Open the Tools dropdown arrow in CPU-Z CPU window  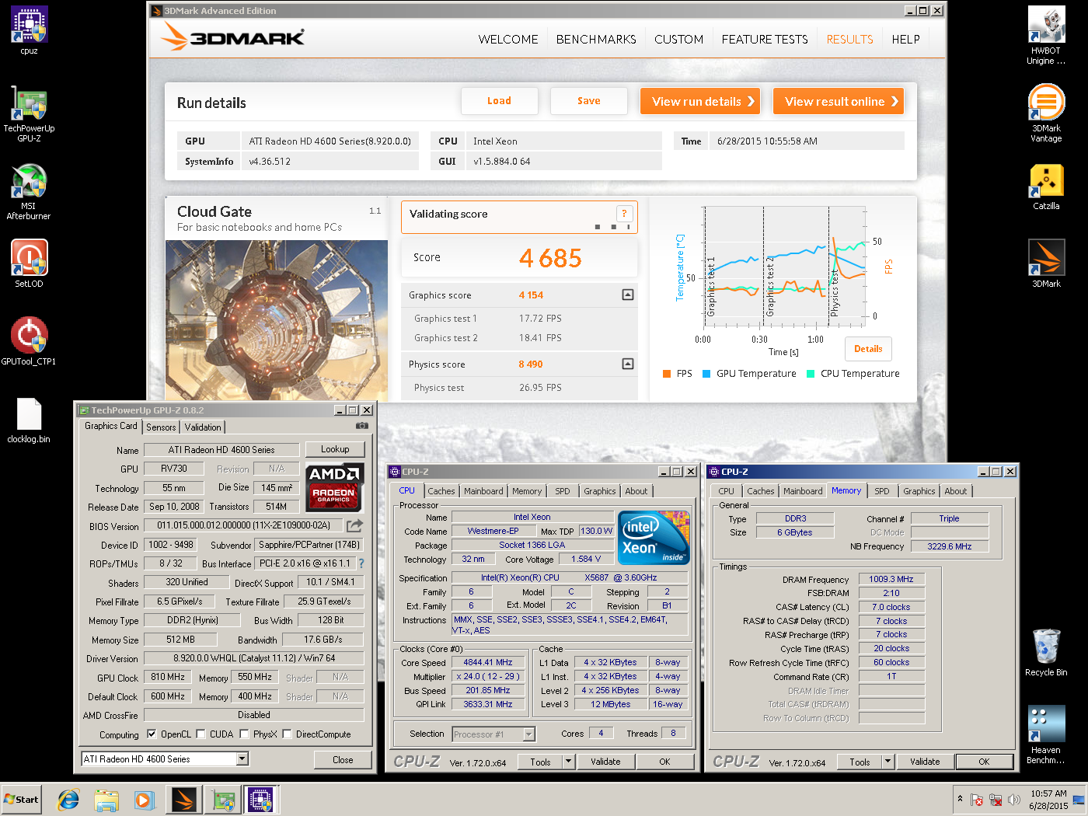(x=568, y=762)
